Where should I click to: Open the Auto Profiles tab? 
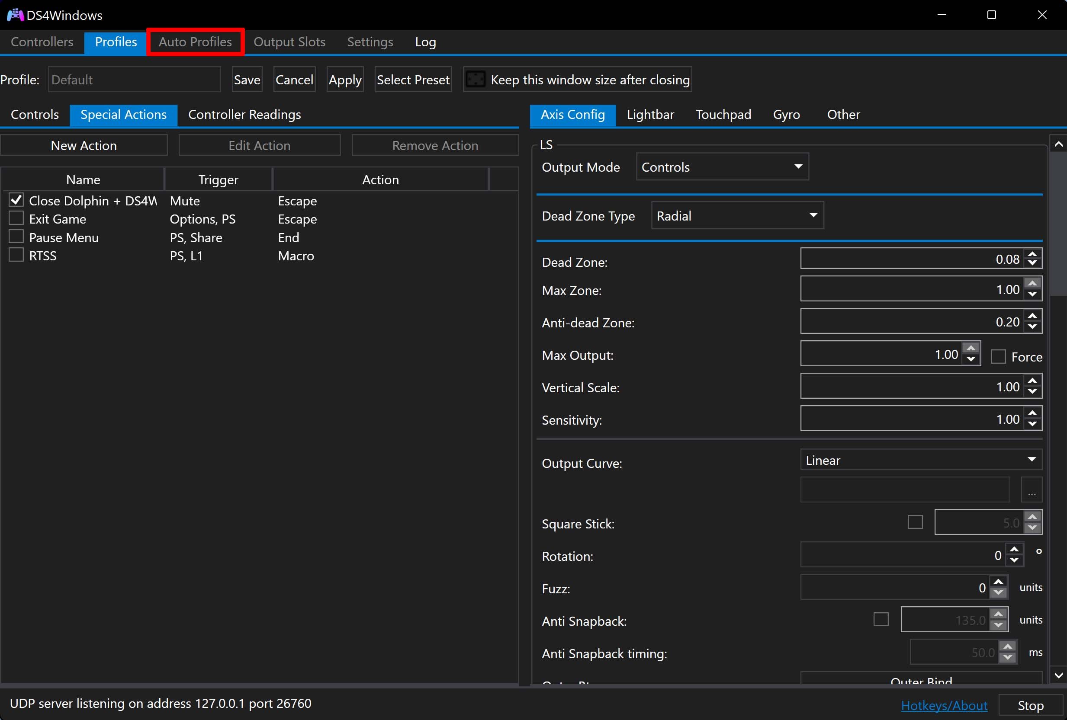195,42
